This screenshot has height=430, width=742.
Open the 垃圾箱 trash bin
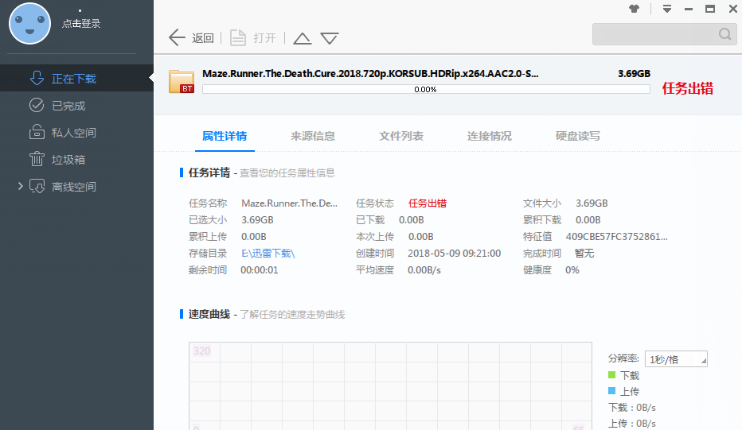(x=68, y=160)
